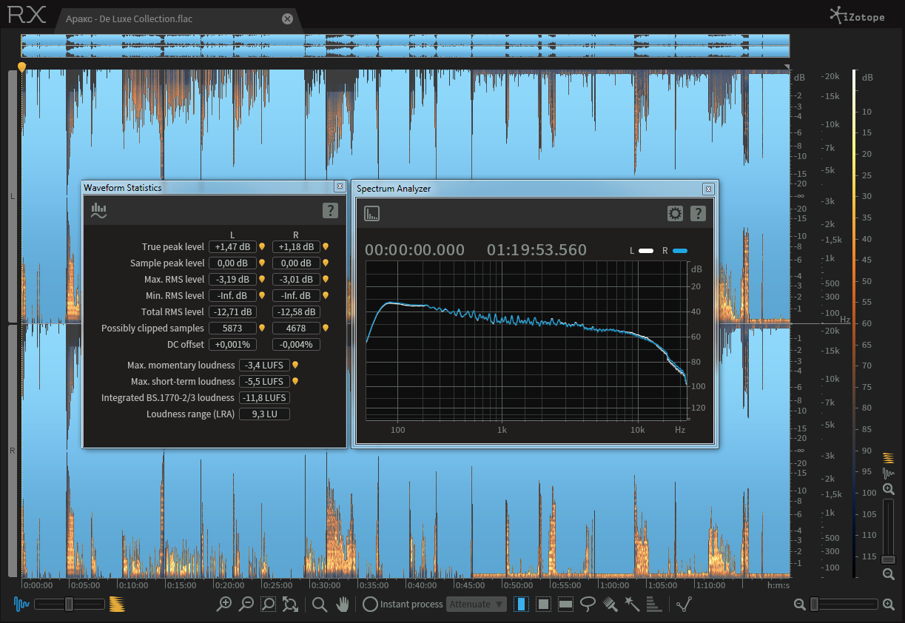This screenshot has width=905, height=623.
Task: Close the Waveform Statistics window
Action: (340, 187)
